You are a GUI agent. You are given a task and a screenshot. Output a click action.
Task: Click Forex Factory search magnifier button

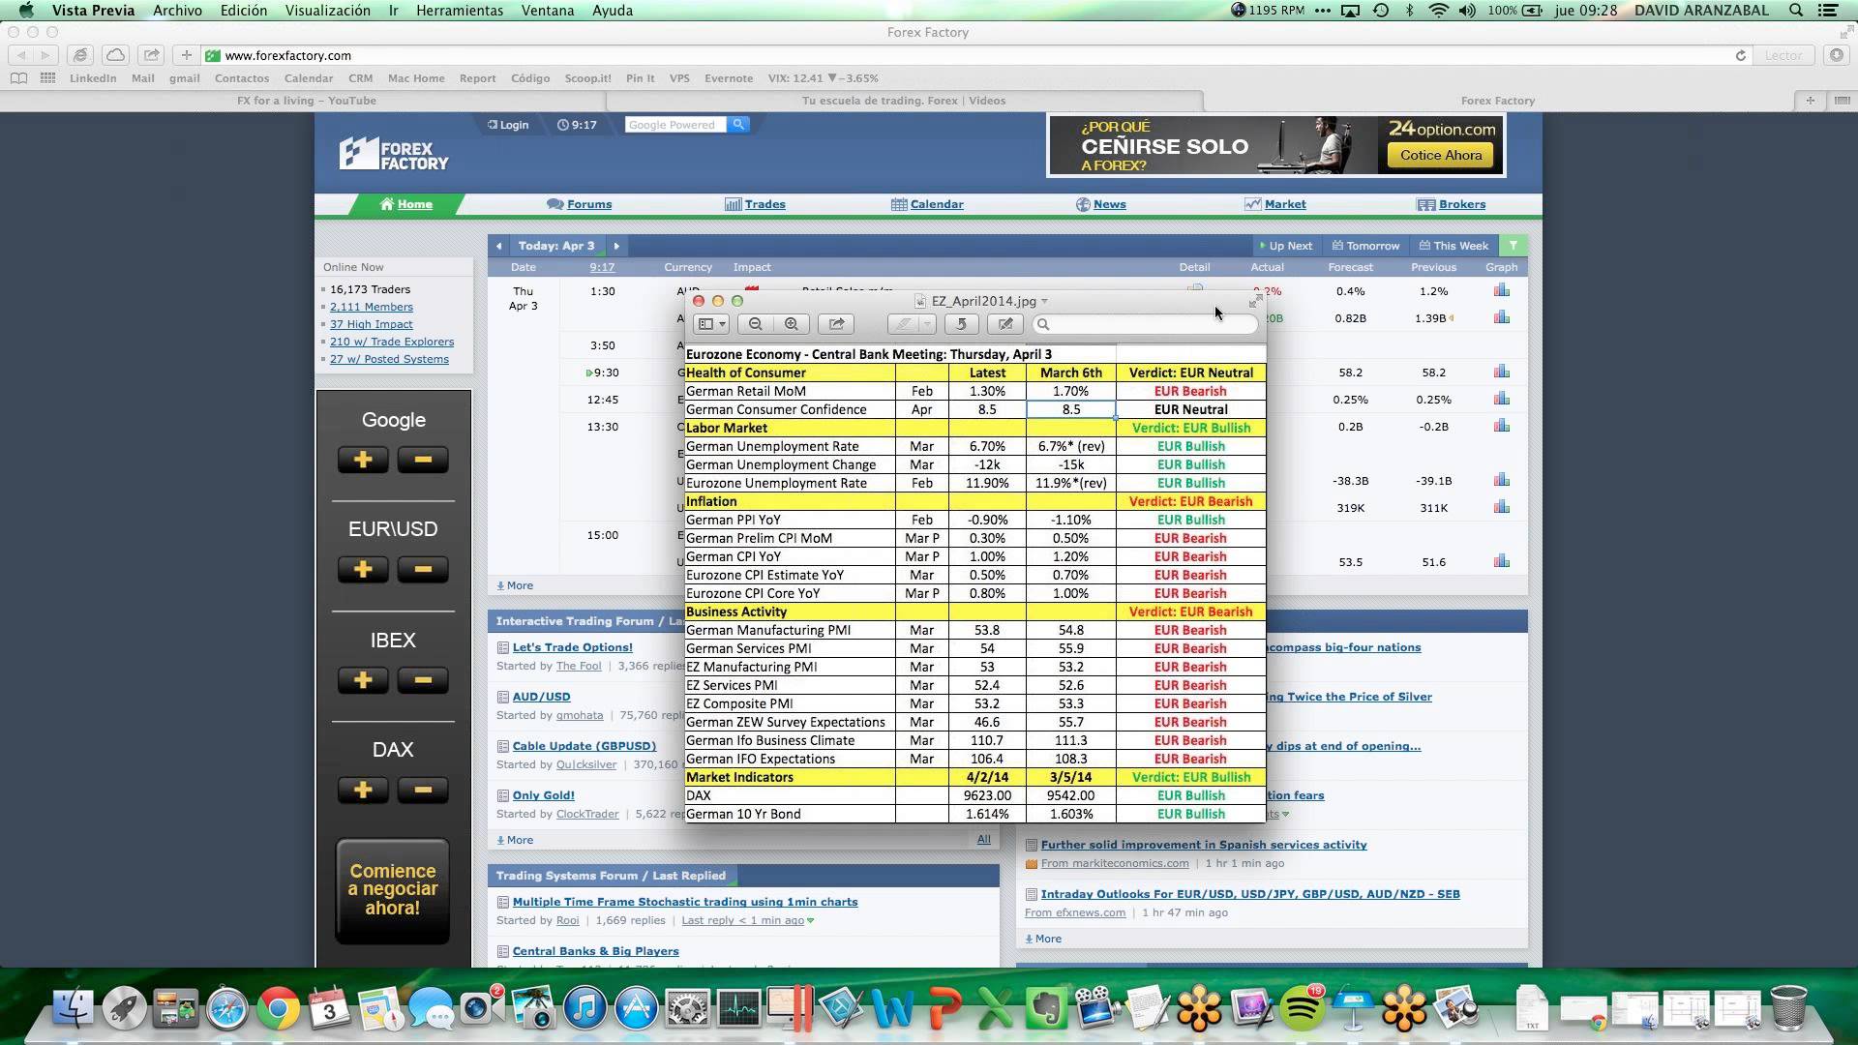[738, 125]
